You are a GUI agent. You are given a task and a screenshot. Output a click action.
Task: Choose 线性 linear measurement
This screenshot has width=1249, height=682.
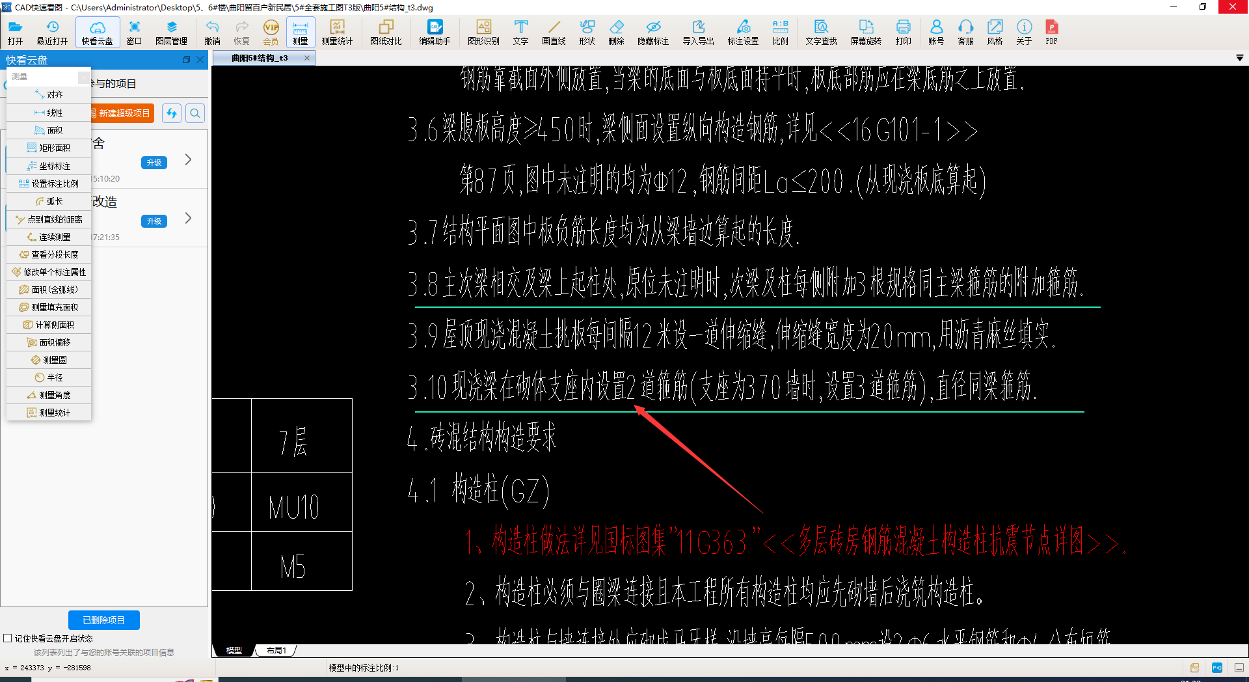(49, 113)
